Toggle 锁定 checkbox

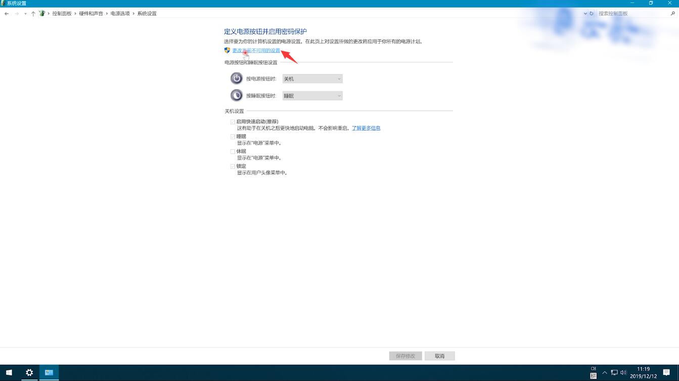233,166
